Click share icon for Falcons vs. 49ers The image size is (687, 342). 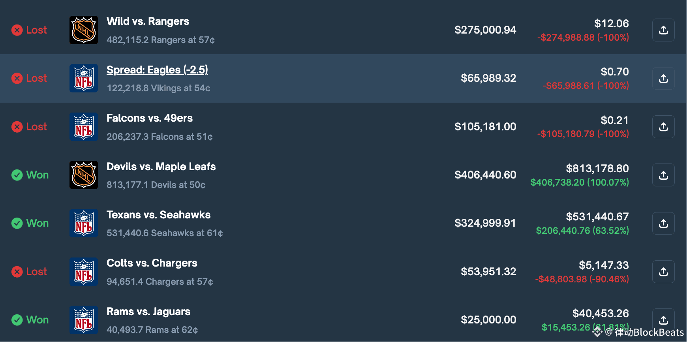click(x=663, y=127)
